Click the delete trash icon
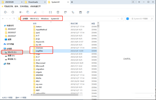The width and height of the screenshot is (156, 100). (x=58, y=12)
